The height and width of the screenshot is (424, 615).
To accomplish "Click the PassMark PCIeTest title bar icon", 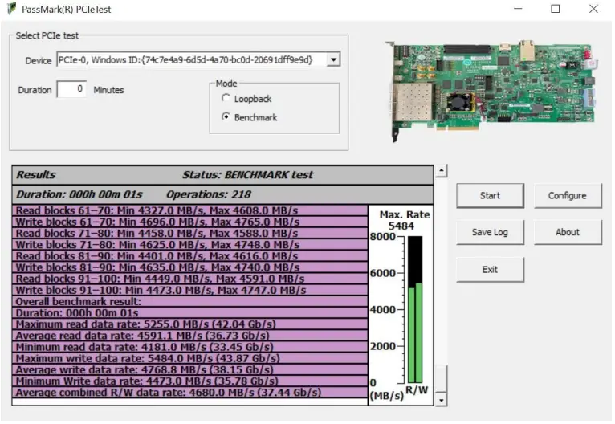I will pos(12,9).
